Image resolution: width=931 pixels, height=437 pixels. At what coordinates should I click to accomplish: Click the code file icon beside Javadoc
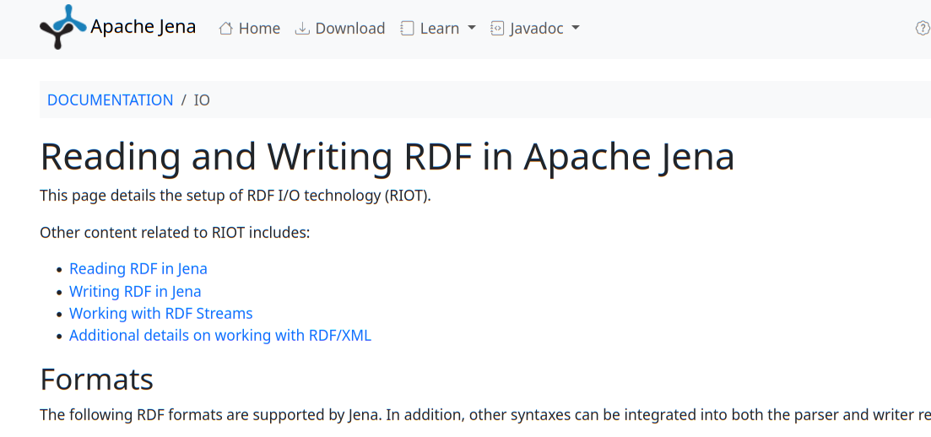(x=497, y=28)
